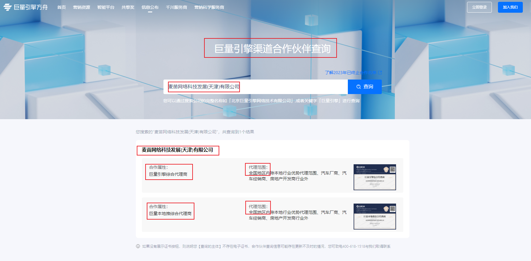Select the result title 麦苗网络科技发展(天津)有限公司

click(177, 150)
